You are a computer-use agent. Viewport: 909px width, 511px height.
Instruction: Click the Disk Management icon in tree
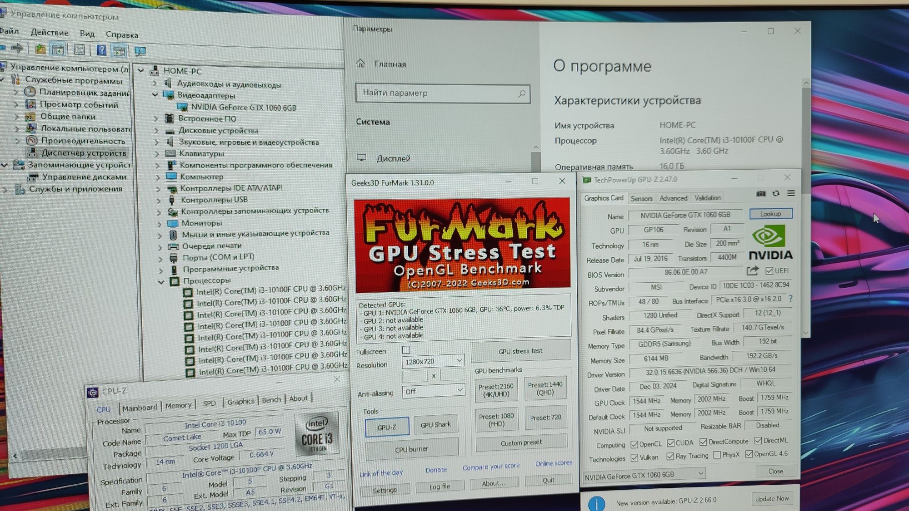33,177
